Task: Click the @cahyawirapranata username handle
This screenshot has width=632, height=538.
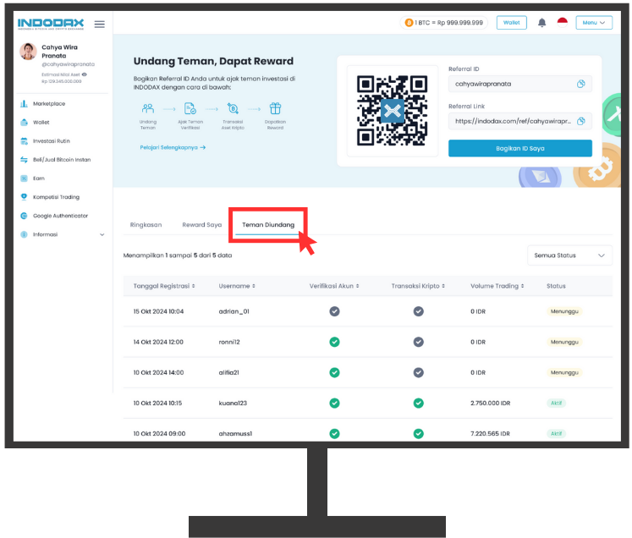Action: [x=69, y=64]
